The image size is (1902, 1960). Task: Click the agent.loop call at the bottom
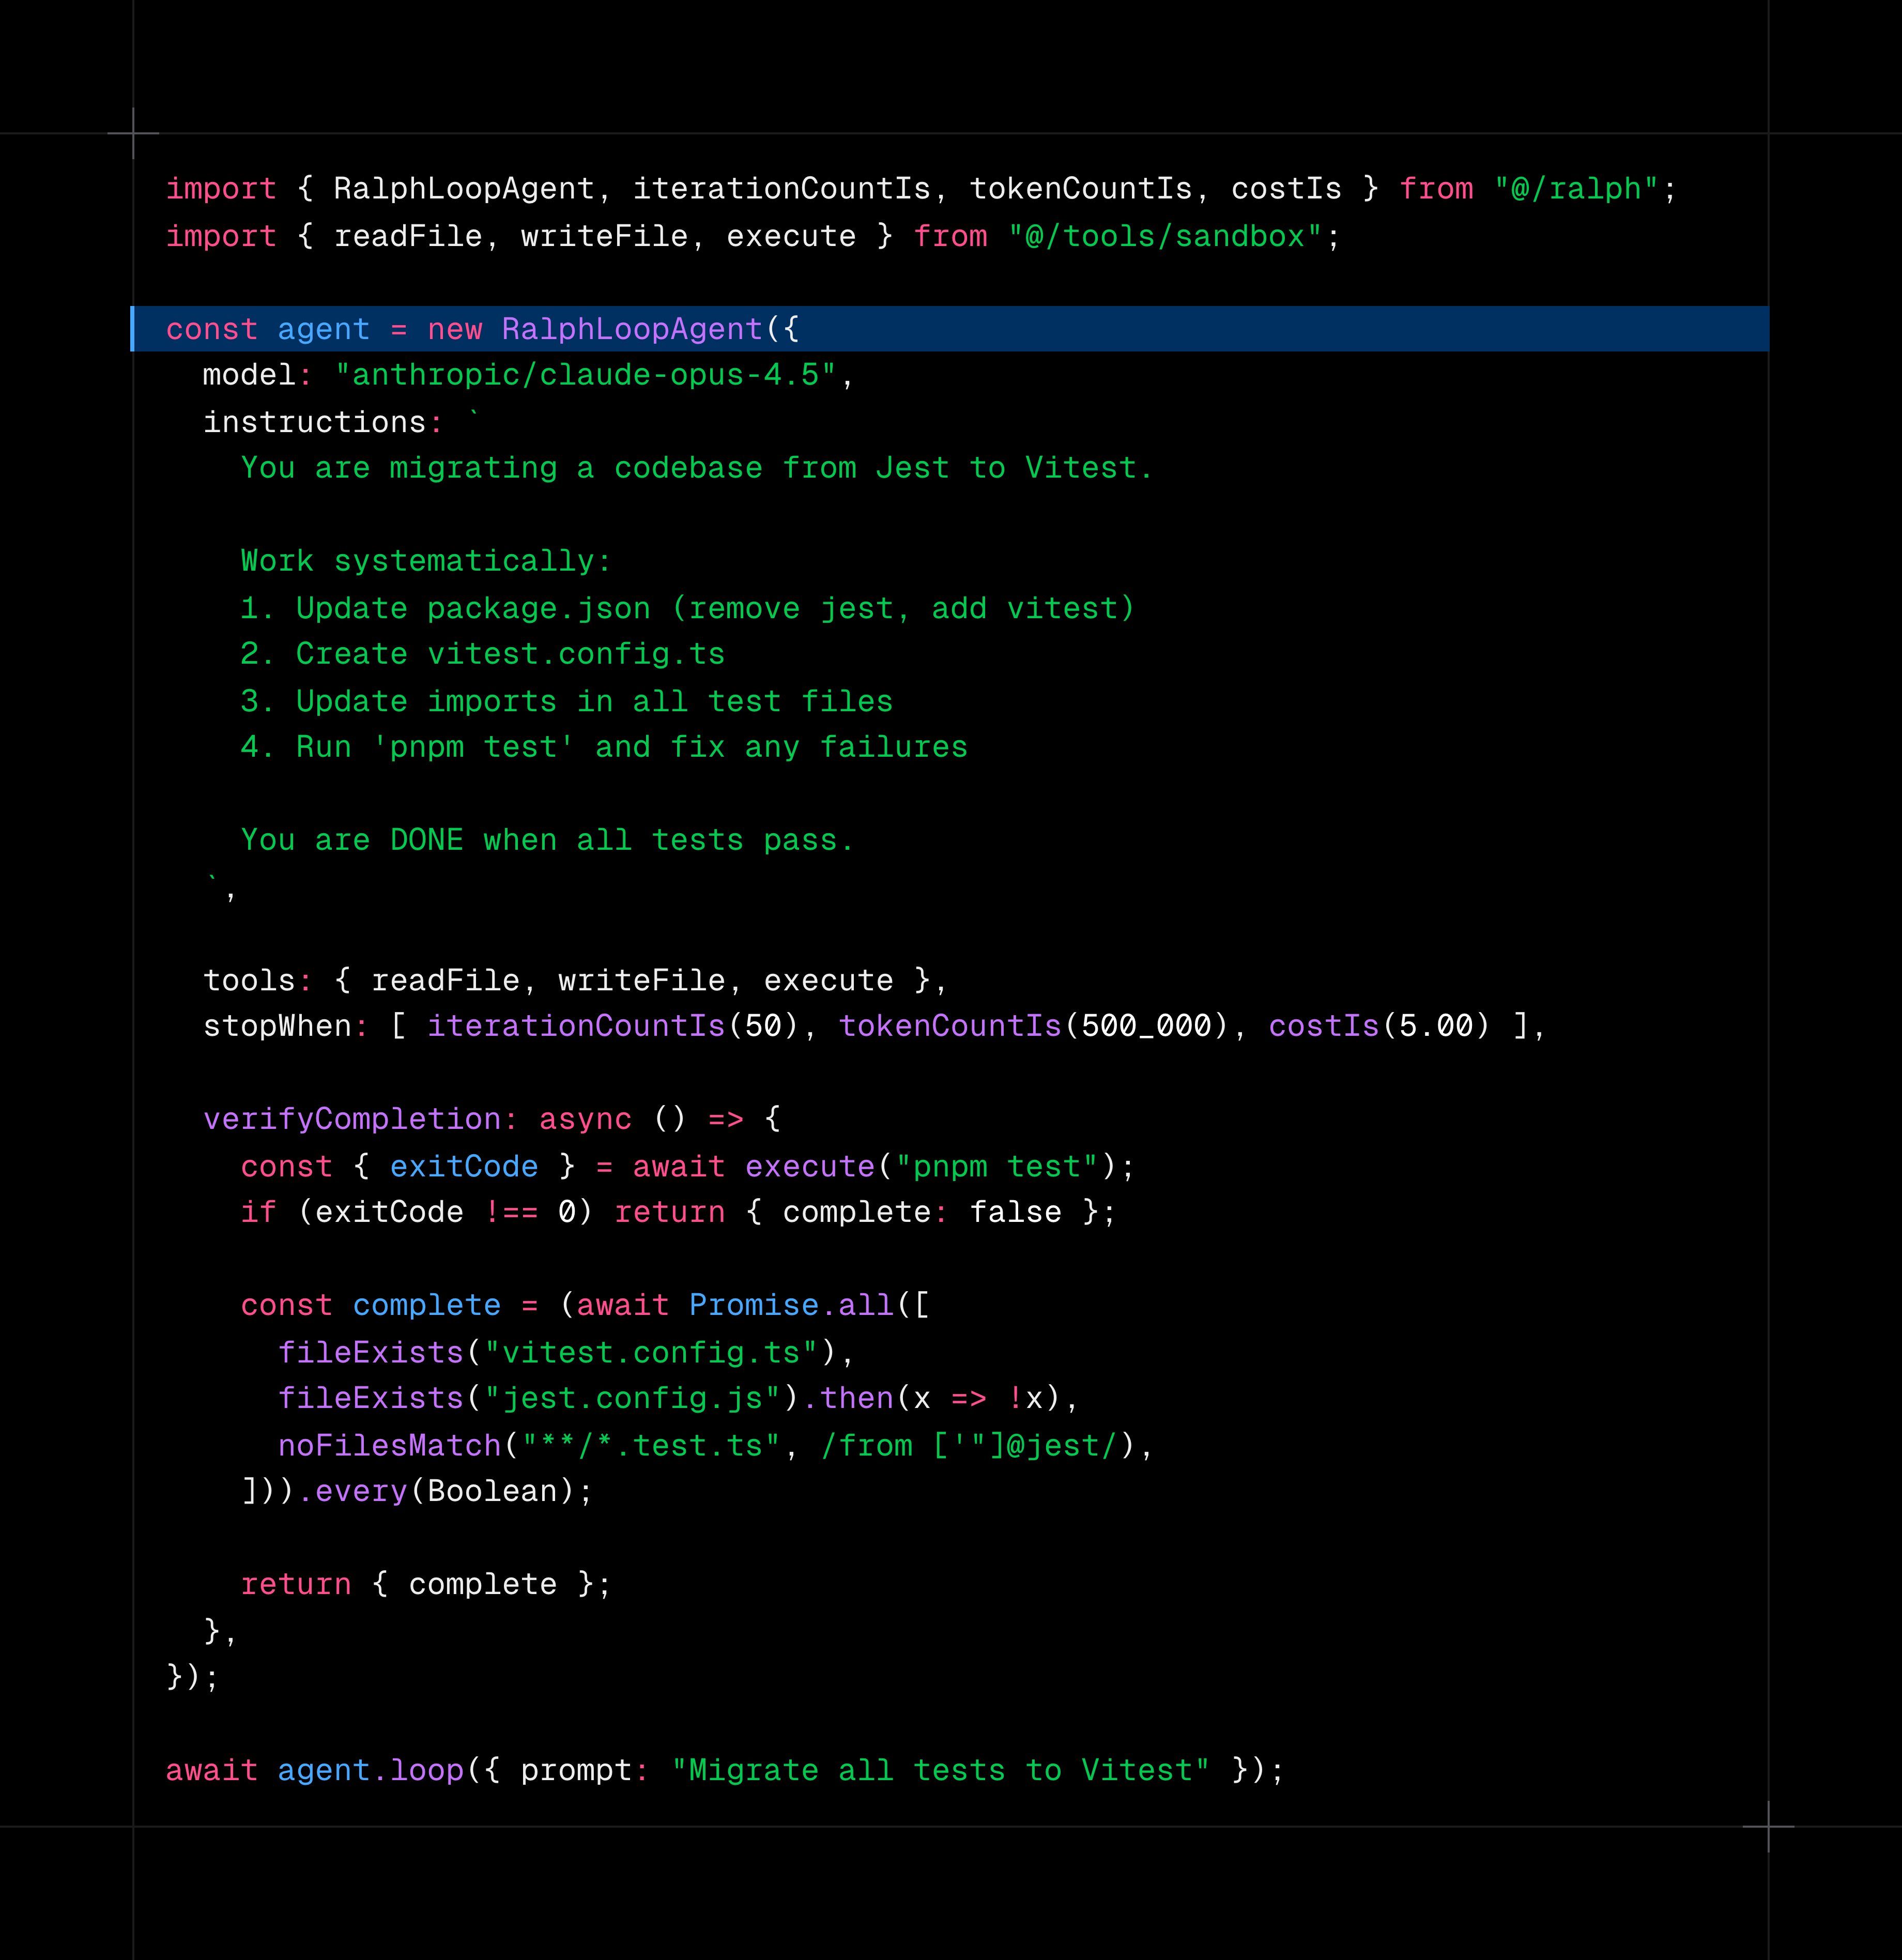(370, 1770)
